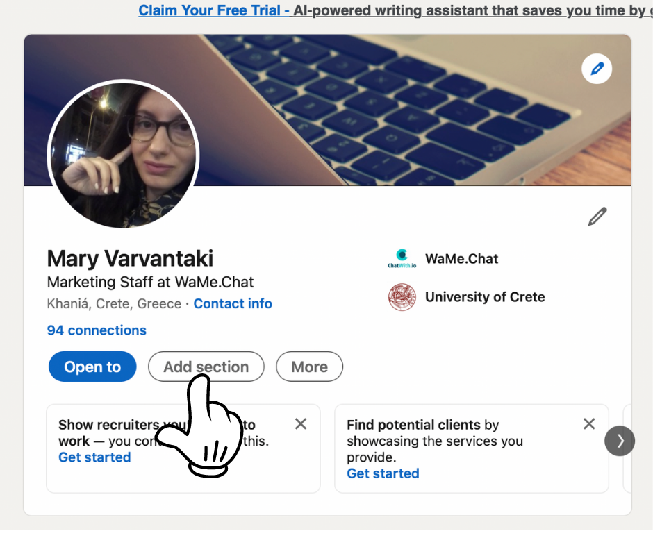This screenshot has height=547, width=653.
Task: Open the WaMe.Chat company name
Action: coord(461,258)
